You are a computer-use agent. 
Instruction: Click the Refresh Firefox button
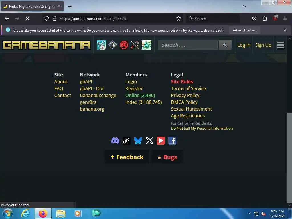tap(244, 30)
